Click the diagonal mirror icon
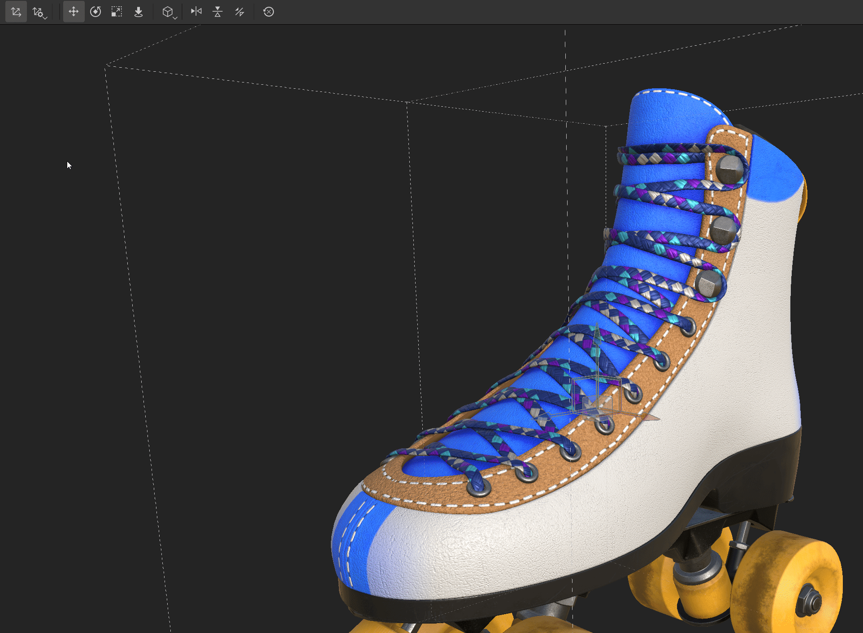 (239, 12)
